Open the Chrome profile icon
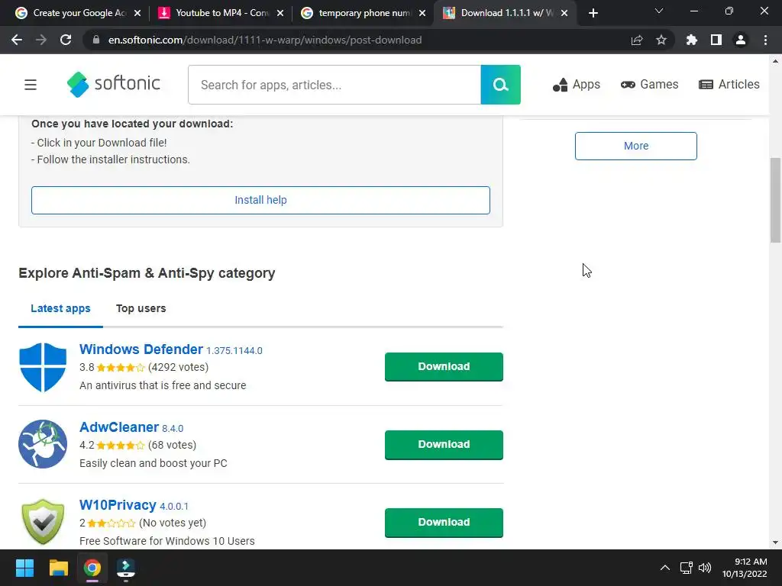782x586 pixels. point(741,40)
